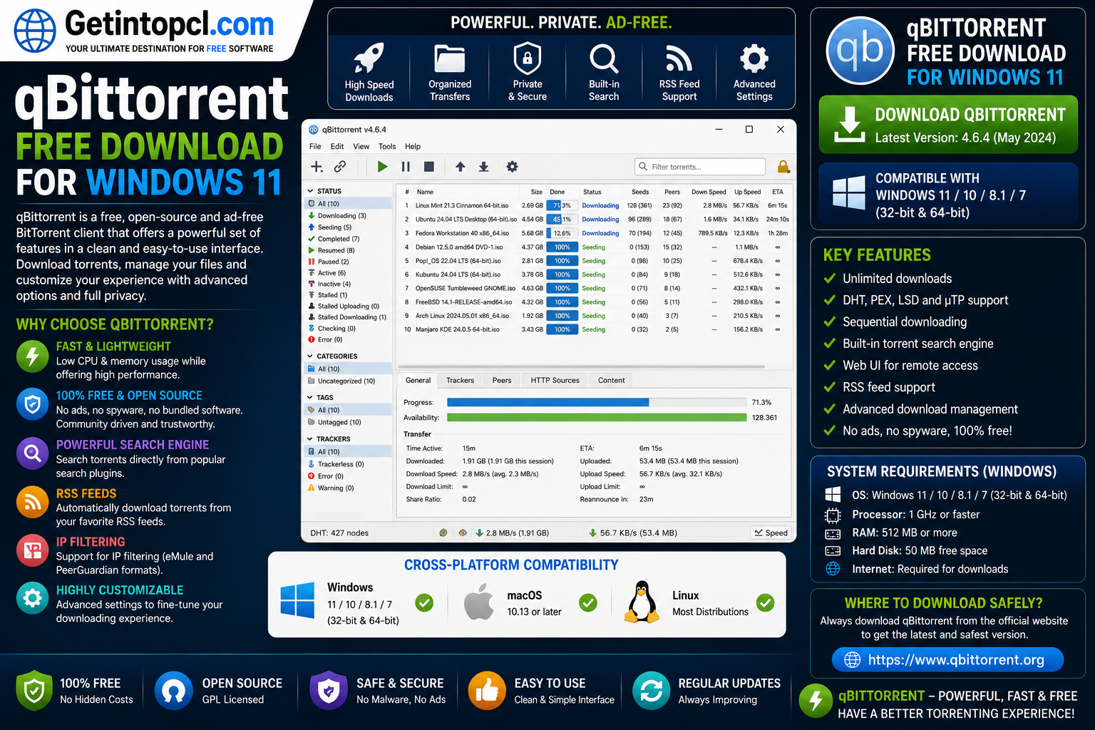This screenshot has width=1095, height=730.
Task: Click the connection status icon in status bar
Action: (x=443, y=533)
